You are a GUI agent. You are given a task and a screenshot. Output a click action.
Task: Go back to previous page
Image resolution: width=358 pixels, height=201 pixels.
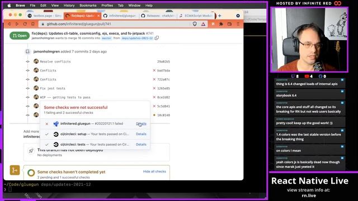[x=9, y=24]
